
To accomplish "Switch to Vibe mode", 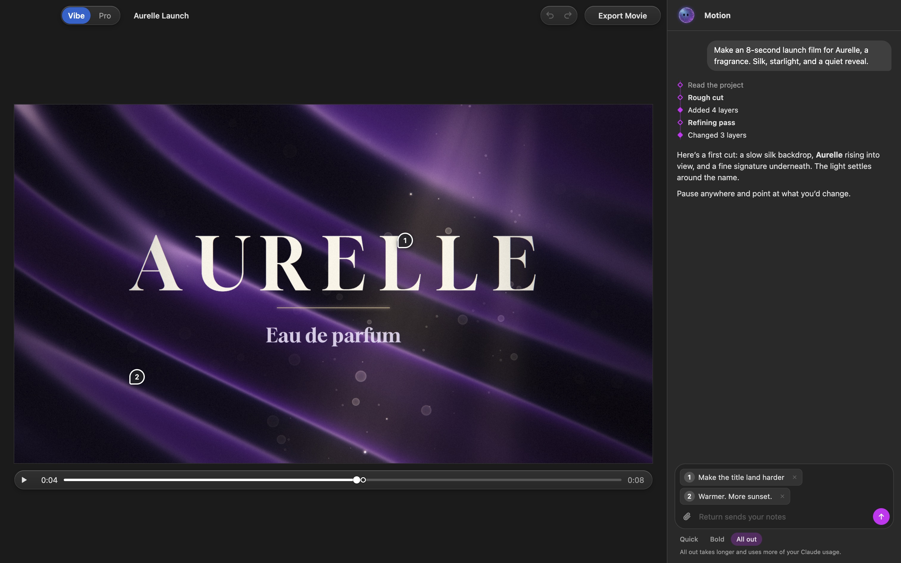I will (x=76, y=15).
